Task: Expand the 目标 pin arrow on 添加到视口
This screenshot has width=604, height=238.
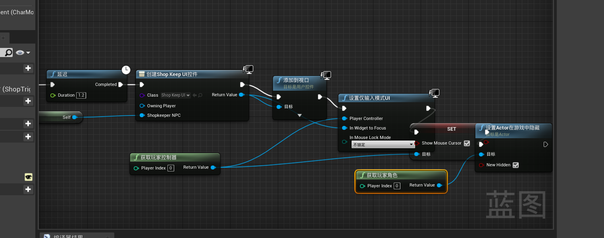Action: pyautogui.click(x=300, y=115)
